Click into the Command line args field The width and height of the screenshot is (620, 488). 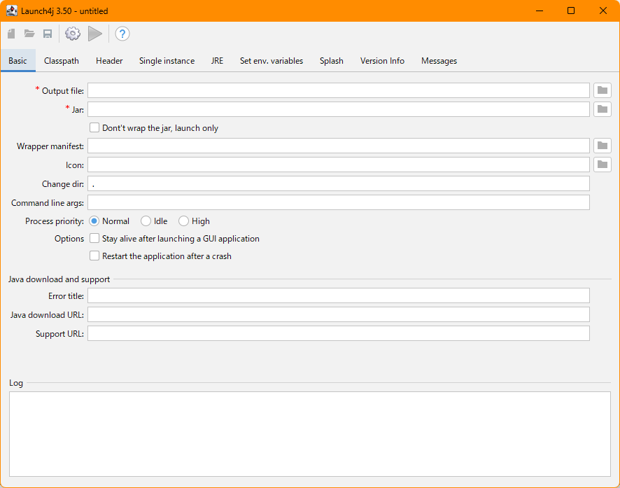[x=339, y=202]
